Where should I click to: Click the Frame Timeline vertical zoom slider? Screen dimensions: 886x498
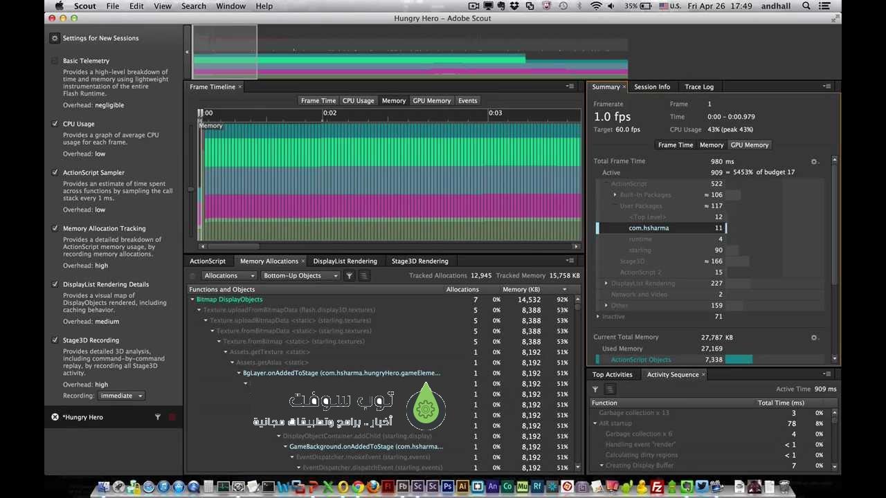pyautogui.click(x=191, y=188)
